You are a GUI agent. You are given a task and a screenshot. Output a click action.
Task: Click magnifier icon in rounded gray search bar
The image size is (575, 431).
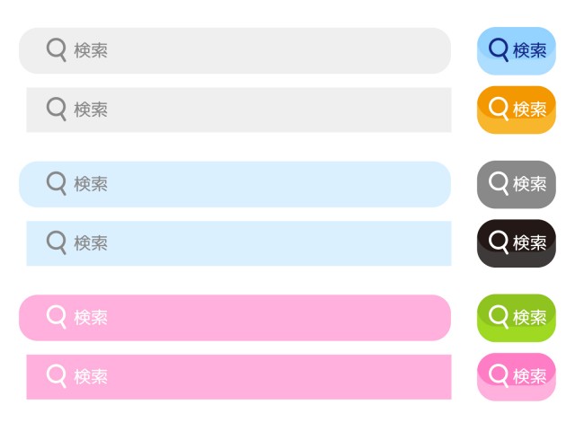[56, 49]
